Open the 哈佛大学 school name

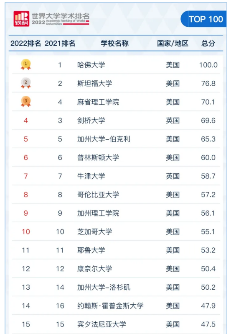(91, 65)
